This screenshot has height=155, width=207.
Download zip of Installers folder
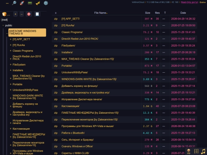pos(56,52)
